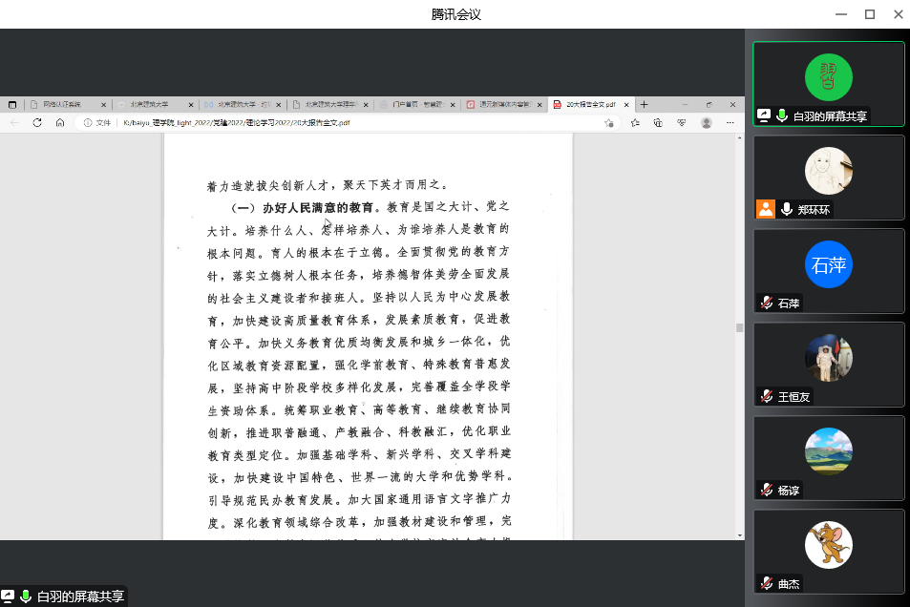The width and height of the screenshot is (910, 607).
Task: Click the PDF vertical scrollbar thumb
Action: pyautogui.click(x=739, y=327)
